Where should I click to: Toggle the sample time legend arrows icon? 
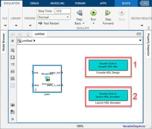tap(13, 64)
